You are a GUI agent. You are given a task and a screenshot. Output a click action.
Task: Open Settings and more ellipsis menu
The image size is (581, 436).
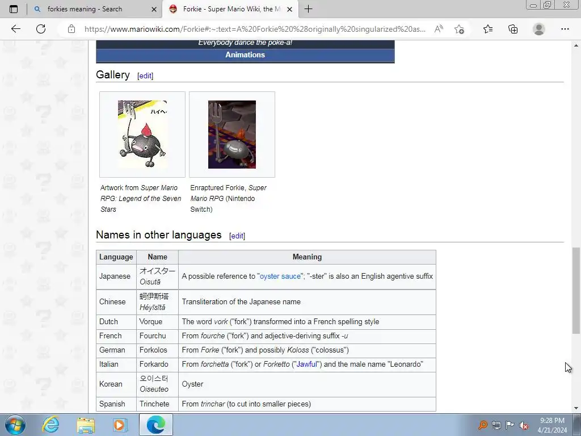coord(565,29)
